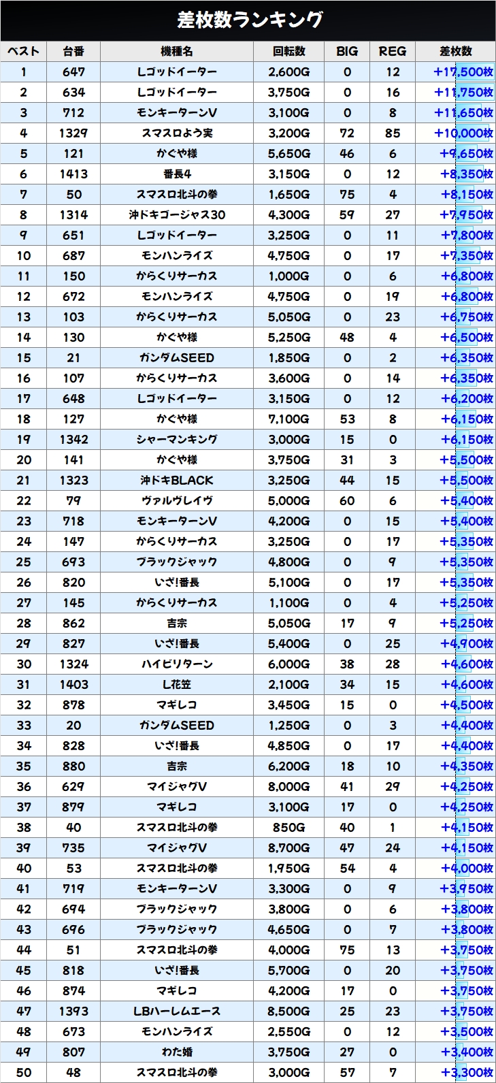The width and height of the screenshot is (496, 1083).
Task: Click the 850G rotation count
Action: point(289,827)
